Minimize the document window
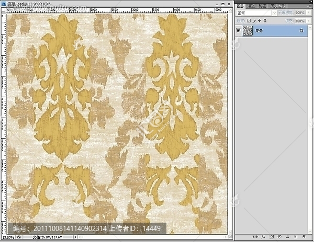314x242 pixels. click(x=217, y=4)
